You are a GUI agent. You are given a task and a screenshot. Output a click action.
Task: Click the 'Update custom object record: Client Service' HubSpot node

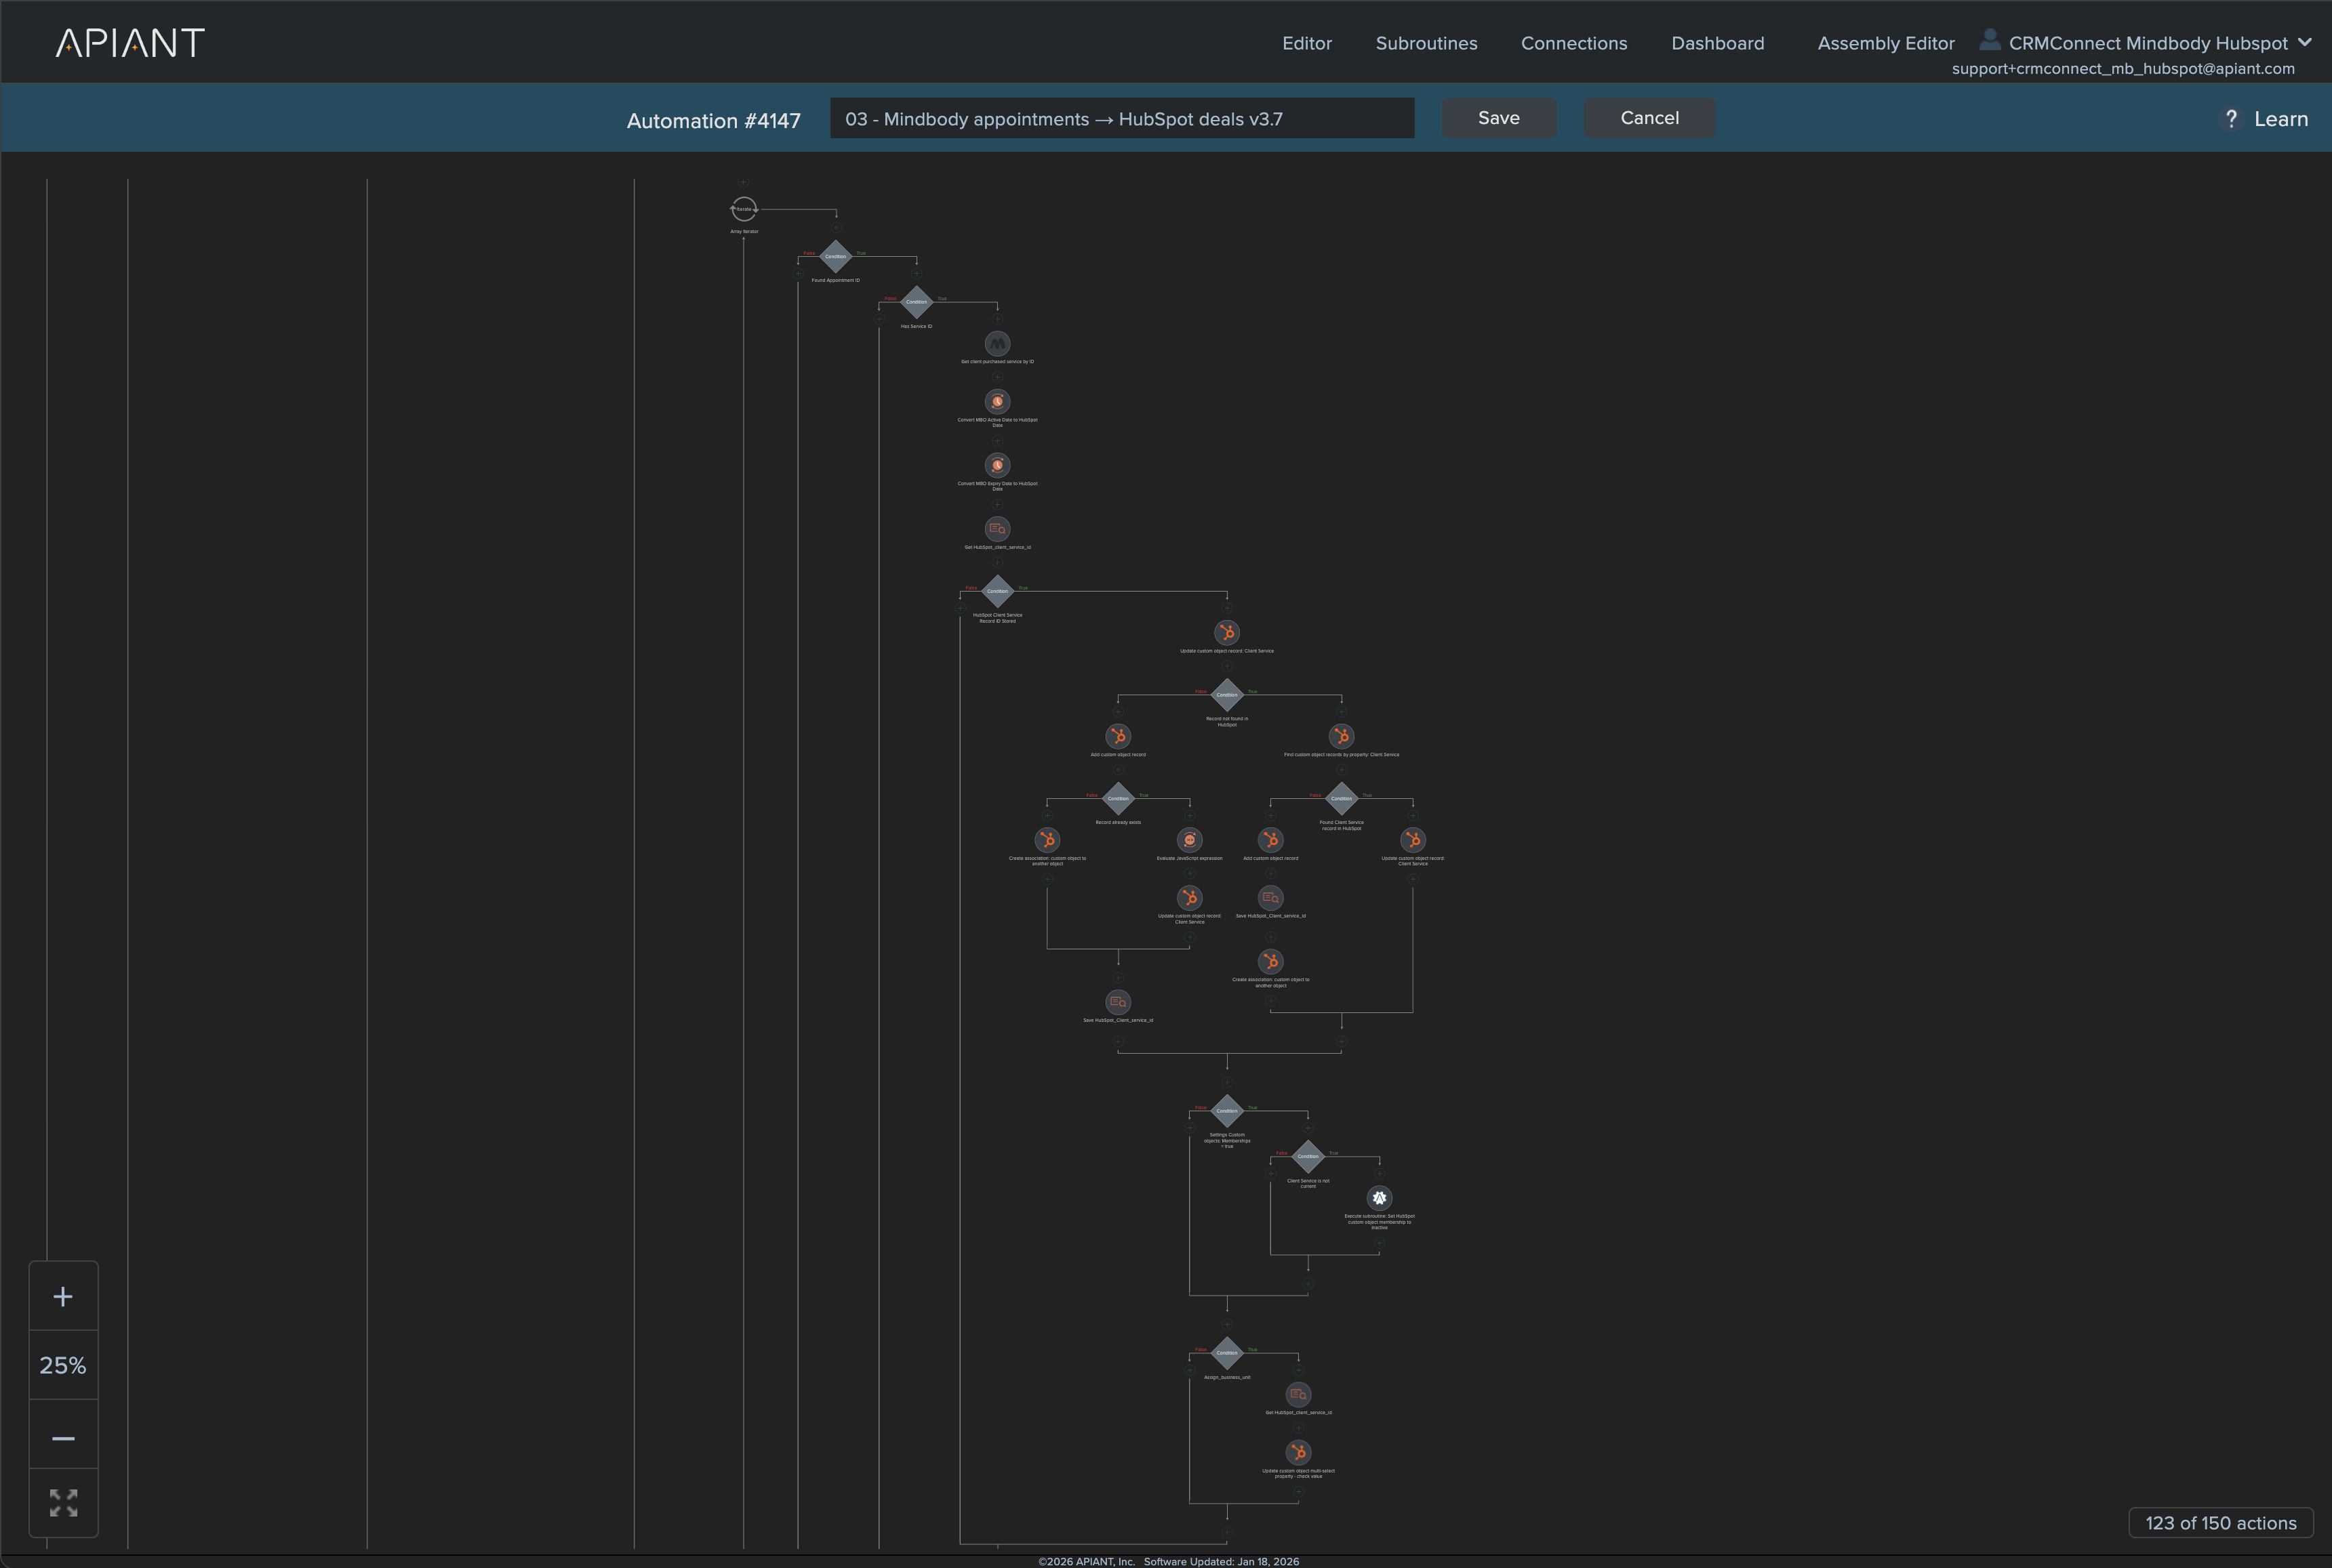tap(1226, 632)
